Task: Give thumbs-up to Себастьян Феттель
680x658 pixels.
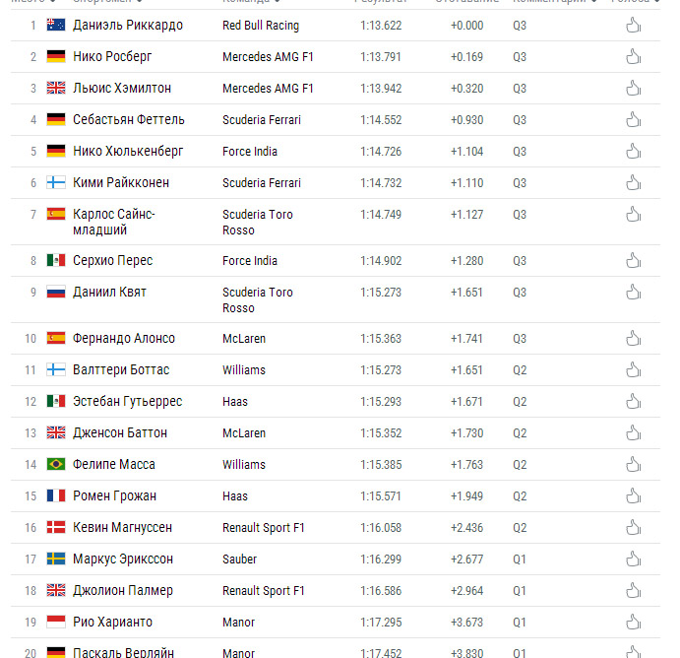Action: coord(633,120)
